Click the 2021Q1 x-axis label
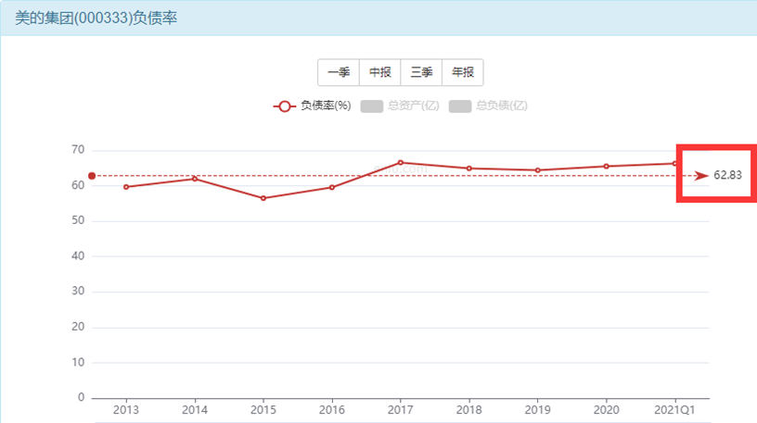 point(674,409)
